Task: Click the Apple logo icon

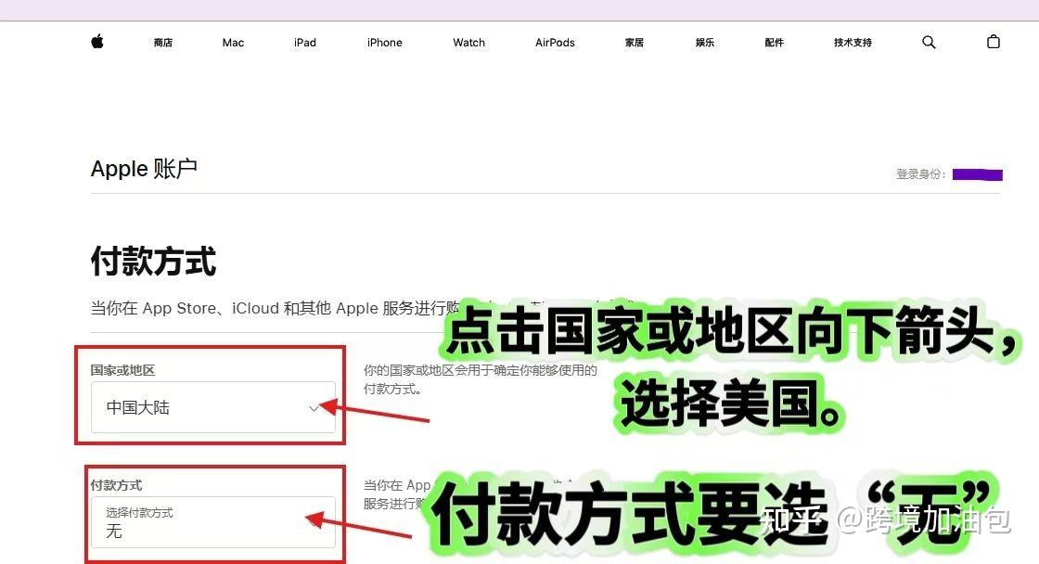Action: 96,42
